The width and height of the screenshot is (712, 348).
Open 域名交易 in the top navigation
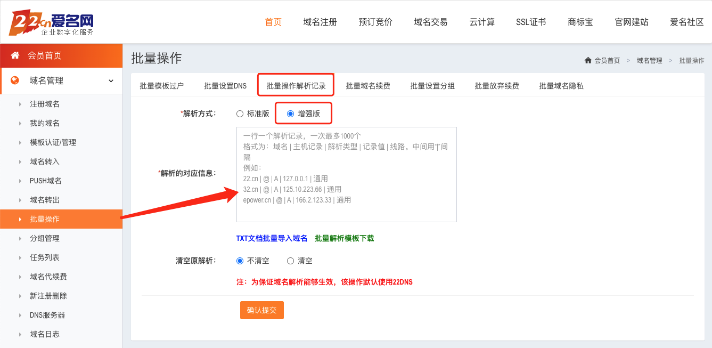pos(430,22)
